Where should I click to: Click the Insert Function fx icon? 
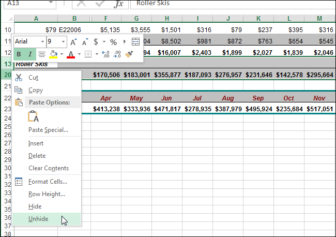tap(118, 4)
